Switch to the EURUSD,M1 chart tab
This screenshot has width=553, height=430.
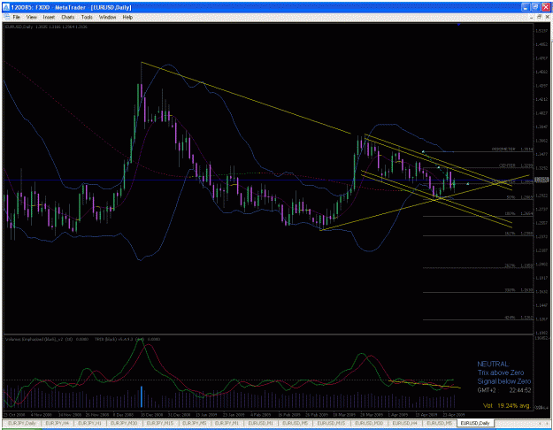click(260, 423)
